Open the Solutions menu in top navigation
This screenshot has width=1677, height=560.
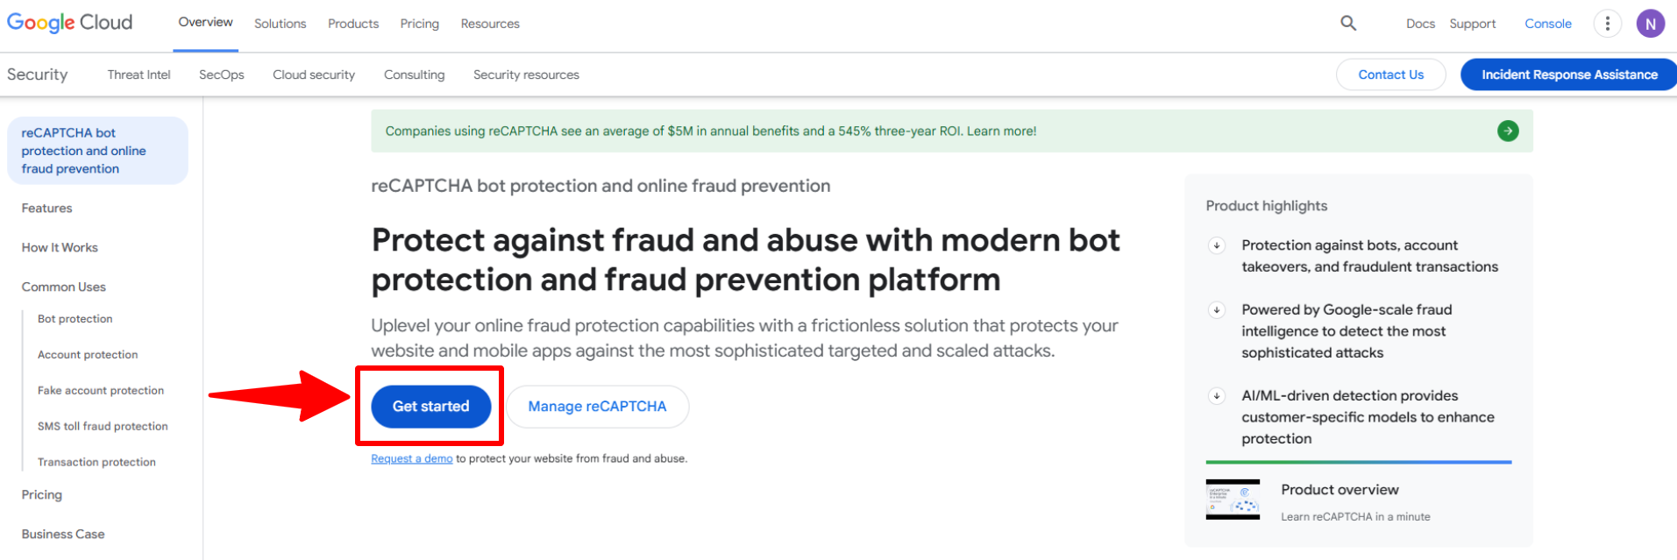coord(281,24)
